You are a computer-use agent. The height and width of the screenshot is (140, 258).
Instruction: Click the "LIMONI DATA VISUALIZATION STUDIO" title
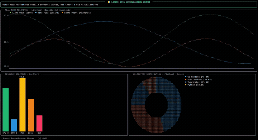pyautogui.click(x=131, y=2)
